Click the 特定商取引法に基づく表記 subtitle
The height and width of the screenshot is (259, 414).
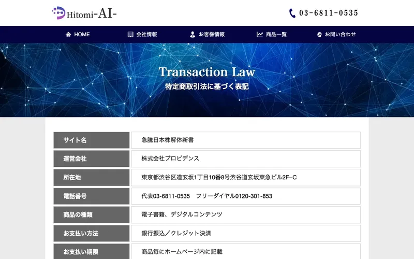click(x=206, y=87)
